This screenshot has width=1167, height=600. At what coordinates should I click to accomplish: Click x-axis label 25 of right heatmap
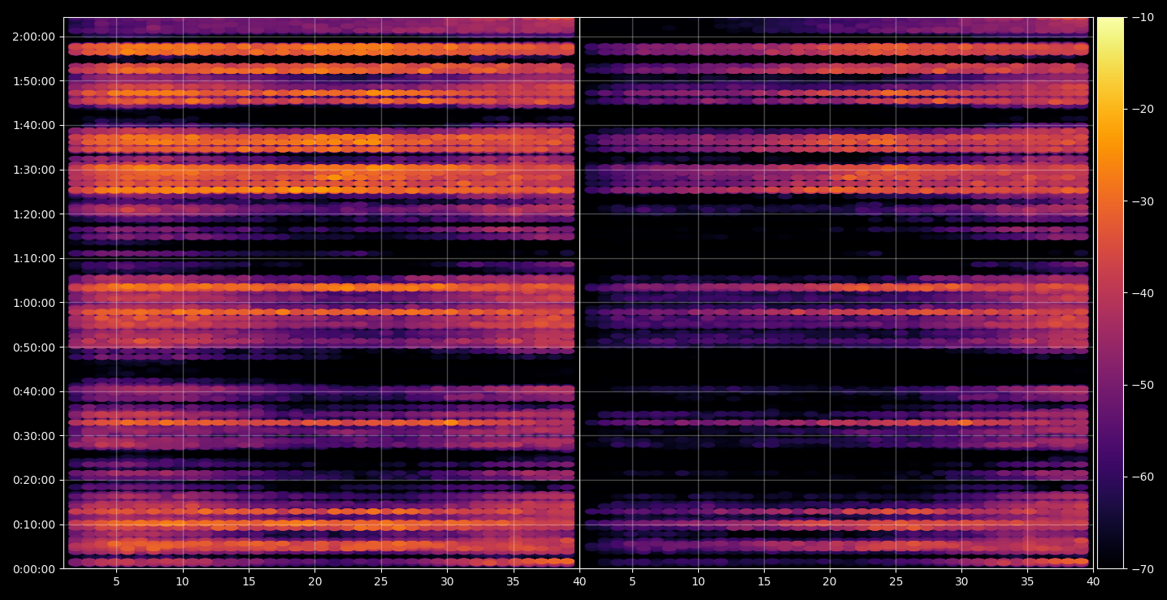(896, 581)
